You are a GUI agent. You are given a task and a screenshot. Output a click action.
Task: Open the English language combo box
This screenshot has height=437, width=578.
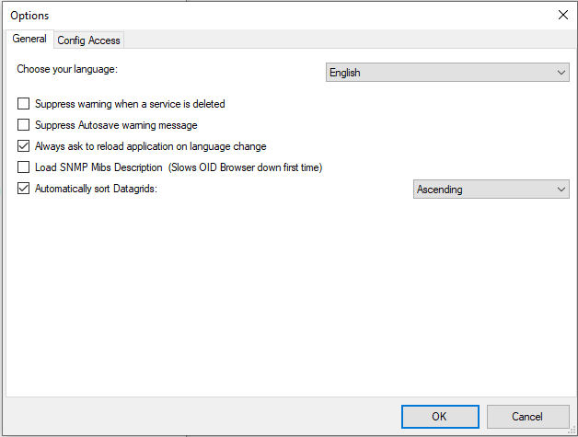(447, 73)
